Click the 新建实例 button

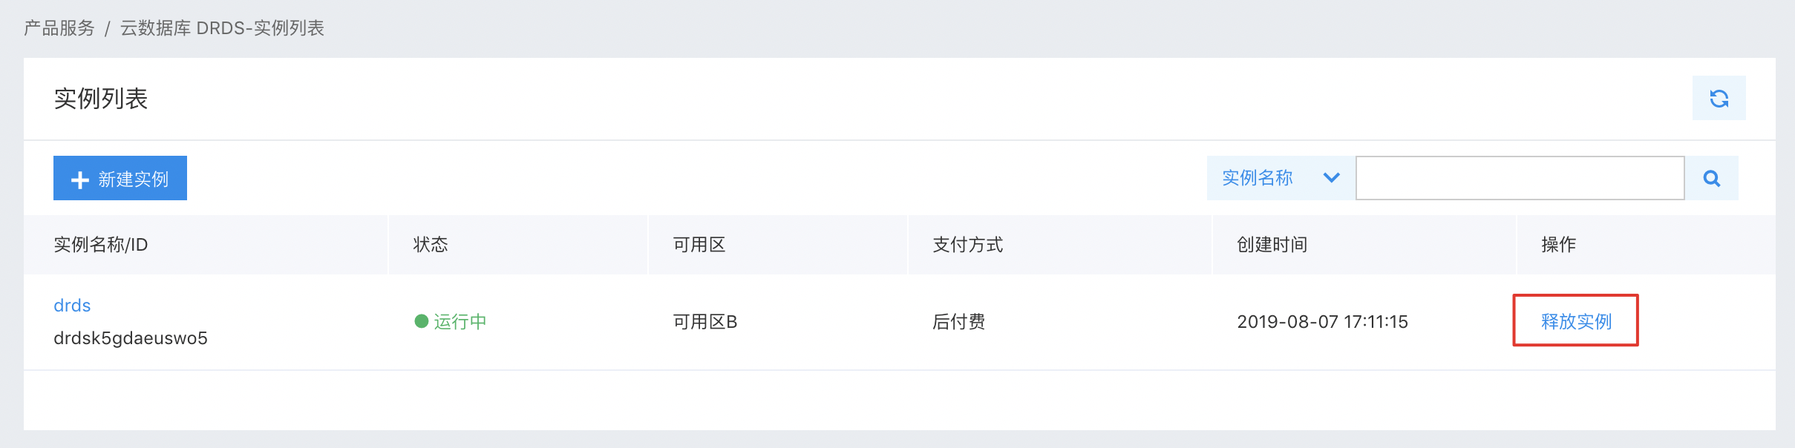point(120,178)
